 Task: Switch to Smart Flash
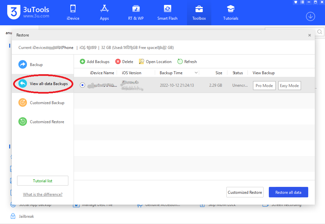point(167,12)
